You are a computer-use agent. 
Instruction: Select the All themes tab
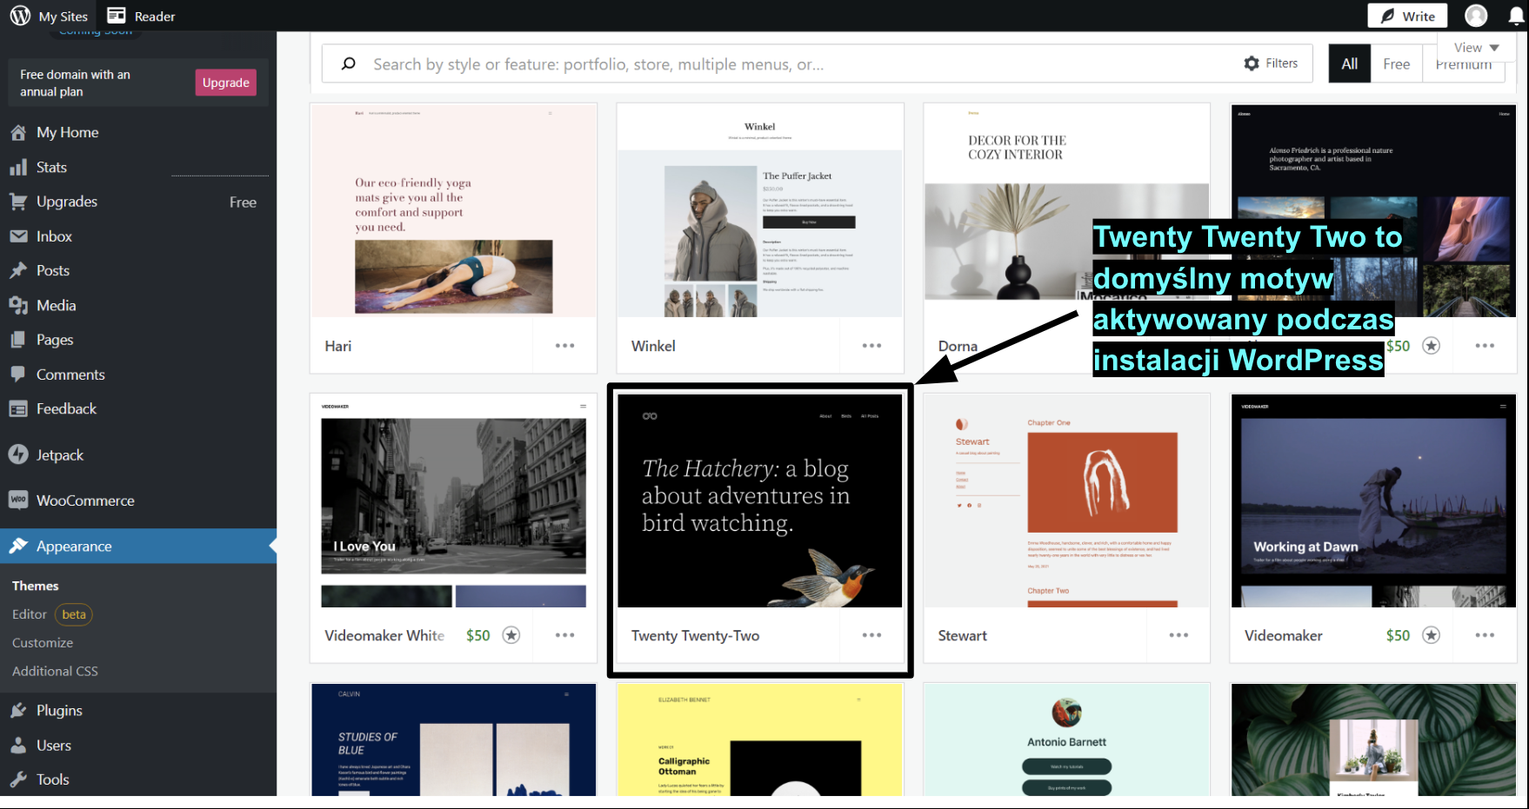pyautogui.click(x=1350, y=63)
